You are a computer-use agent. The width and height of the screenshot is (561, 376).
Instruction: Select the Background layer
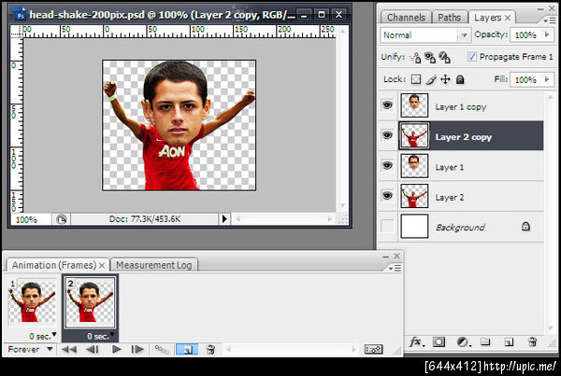point(471,227)
